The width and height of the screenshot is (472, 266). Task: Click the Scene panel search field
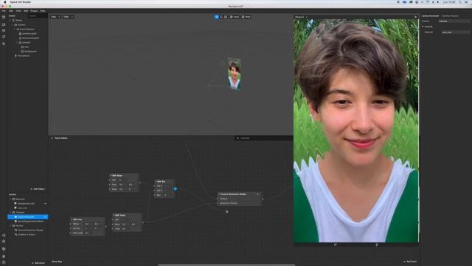click(38, 16)
